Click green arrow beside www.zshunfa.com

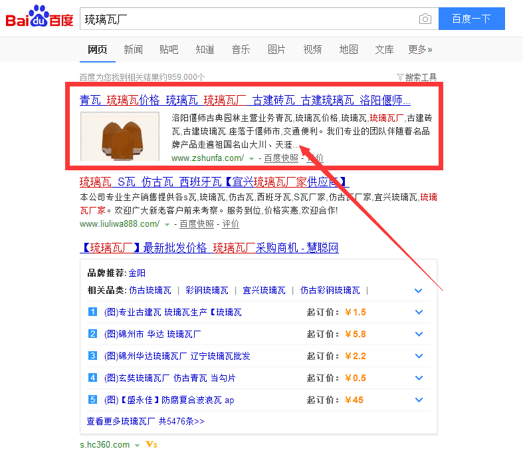(x=251, y=158)
